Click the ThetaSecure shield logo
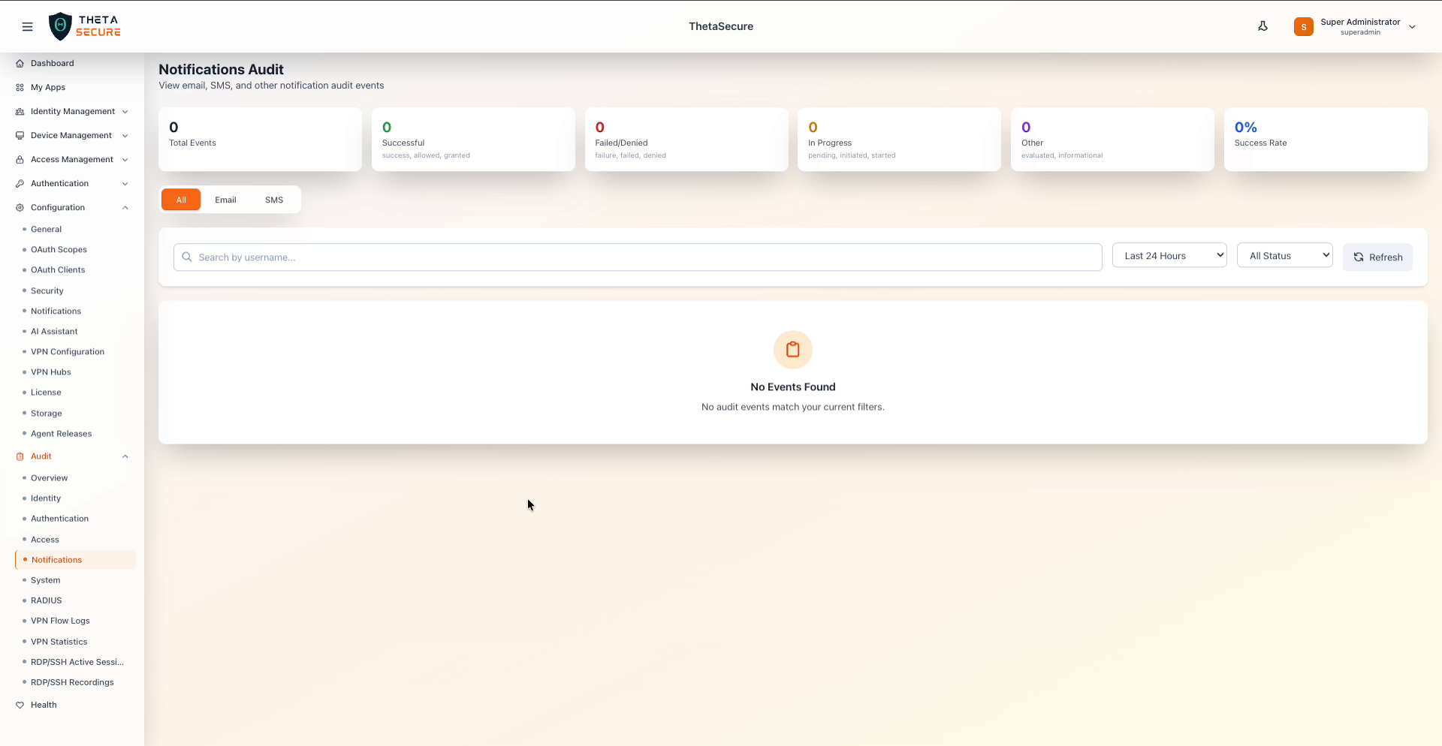This screenshot has width=1442, height=746. point(60,26)
